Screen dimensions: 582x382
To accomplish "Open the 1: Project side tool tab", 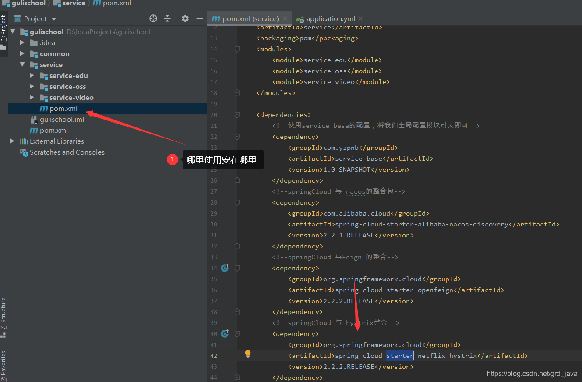I will tap(4, 32).
